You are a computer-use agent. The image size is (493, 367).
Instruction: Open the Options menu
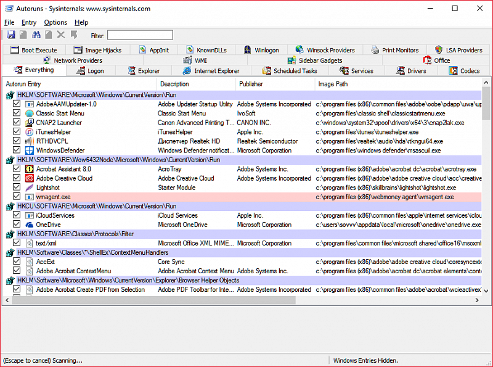(x=55, y=22)
